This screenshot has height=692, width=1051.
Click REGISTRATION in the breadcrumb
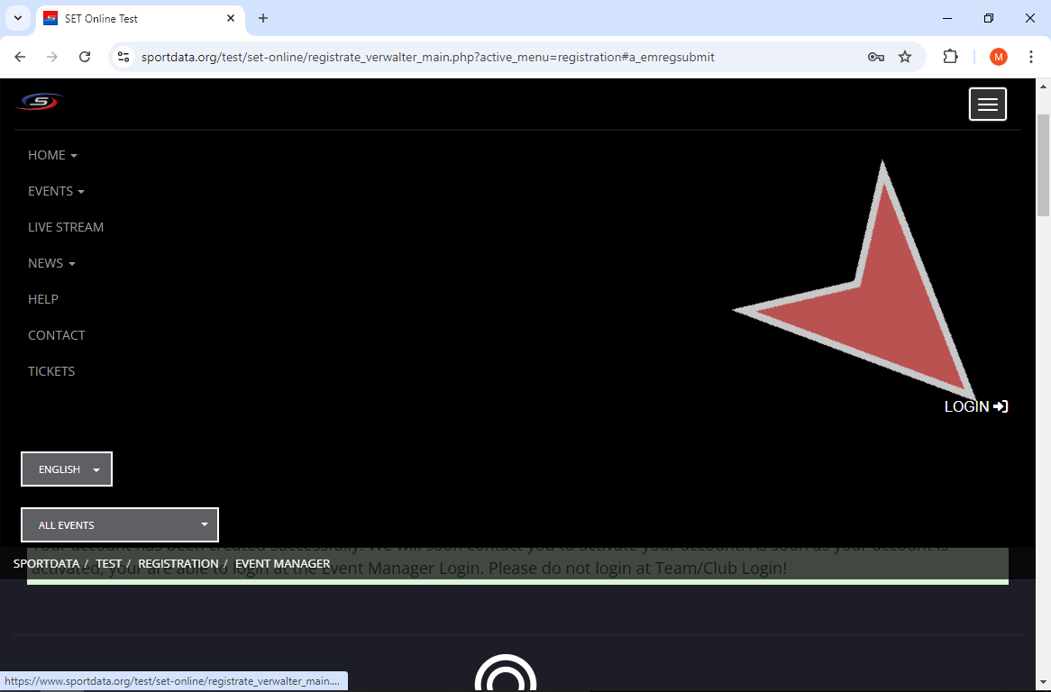pos(178,563)
